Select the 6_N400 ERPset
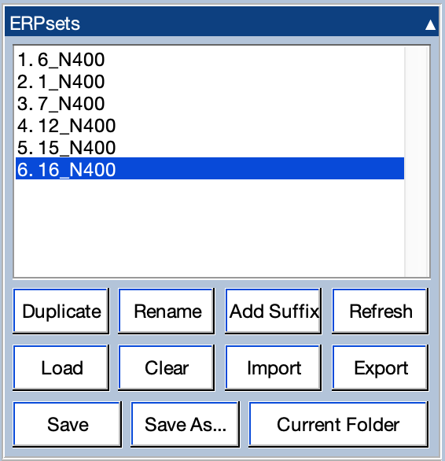Image resolution: width=445 pixels, height=461 pixels. (x=210, y=60)
